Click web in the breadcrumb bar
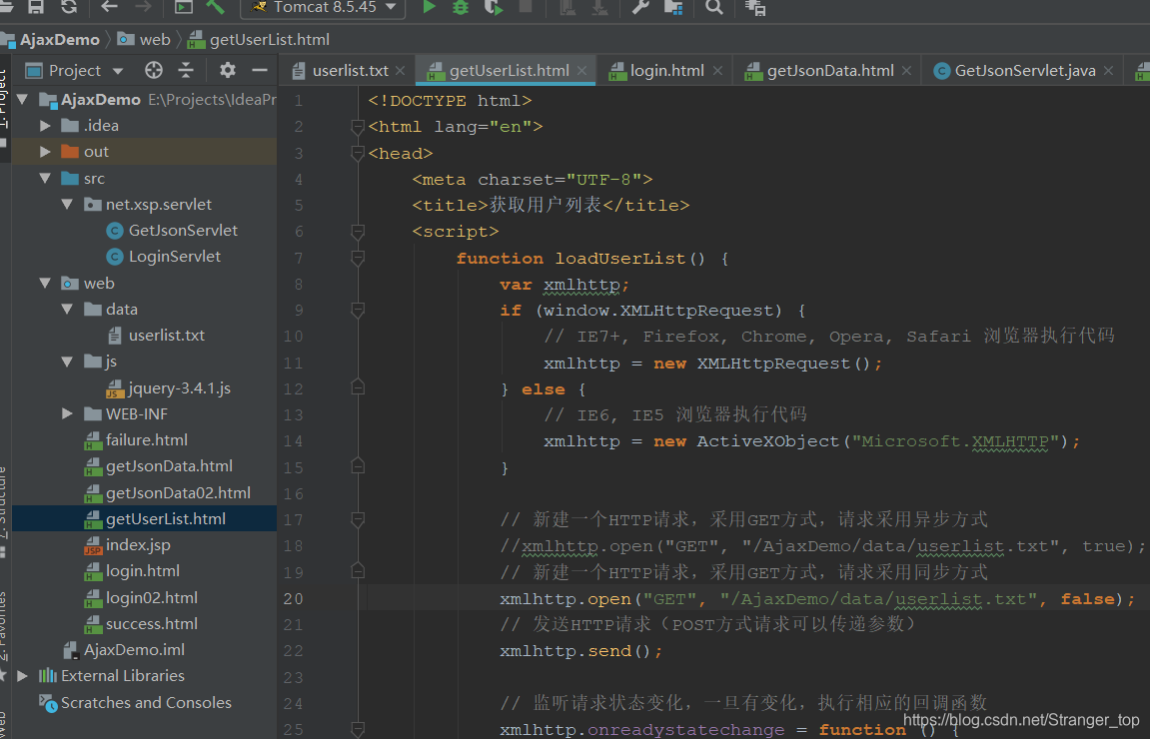Viewport: 1150px width, 739px height. (x=145, y=40)
